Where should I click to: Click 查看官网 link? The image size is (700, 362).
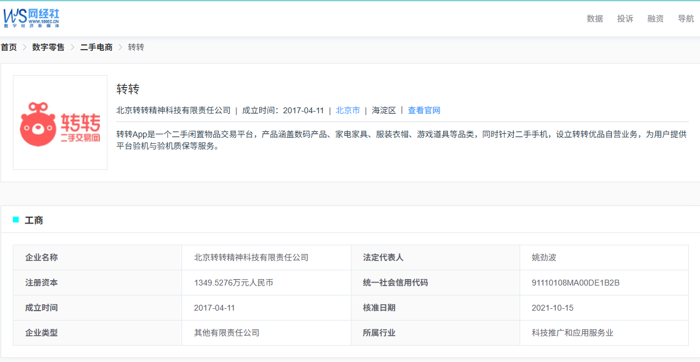424,111
